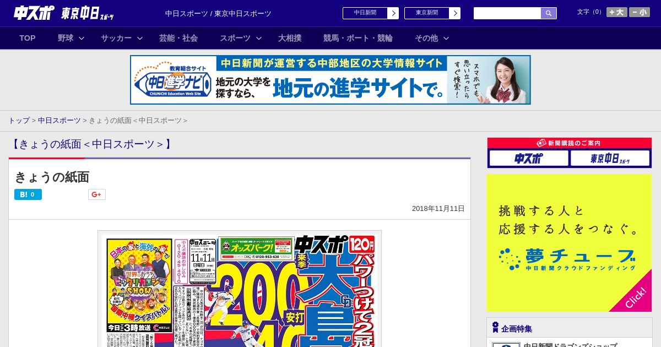The height and width of the screenshot is (347, 661).
Task: Click the Click! corner on 夢チューブ ad
Action: tap(635, 297)
